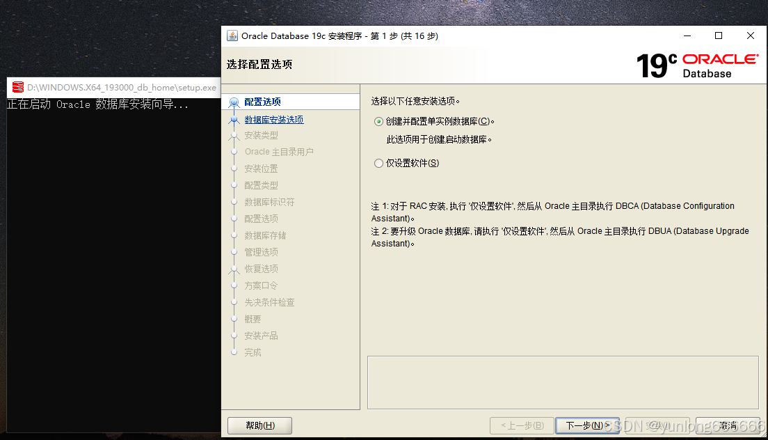Click the 概要 step
This screenshot has height=440, width=768.
pyautogui.click(x=253, y=319)
